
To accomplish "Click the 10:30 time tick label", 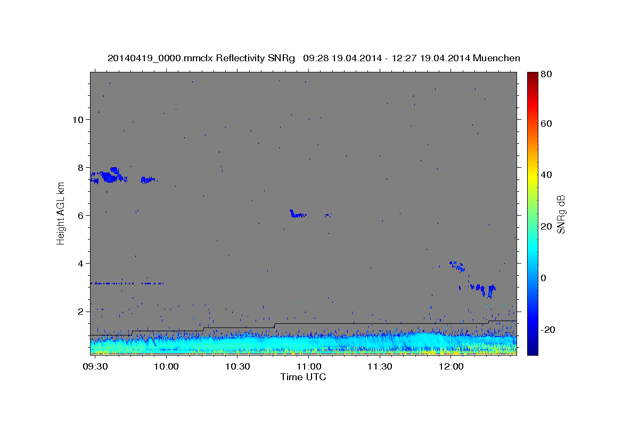I will [237, 367].
